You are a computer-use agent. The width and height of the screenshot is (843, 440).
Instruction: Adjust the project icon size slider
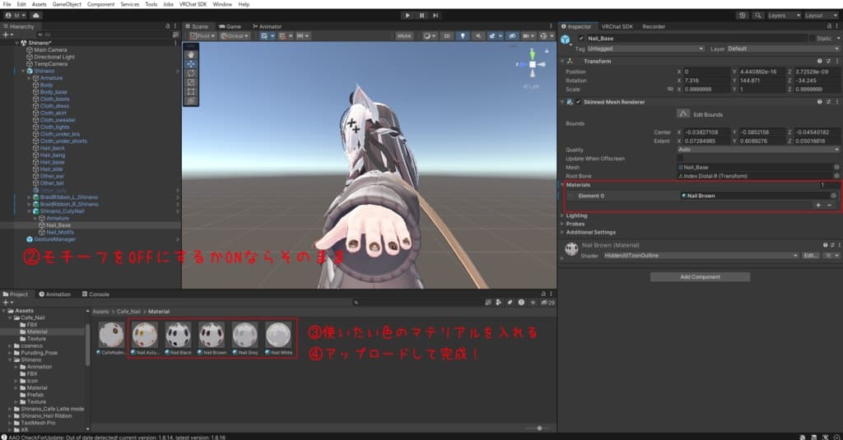click(x=539, y=428)
